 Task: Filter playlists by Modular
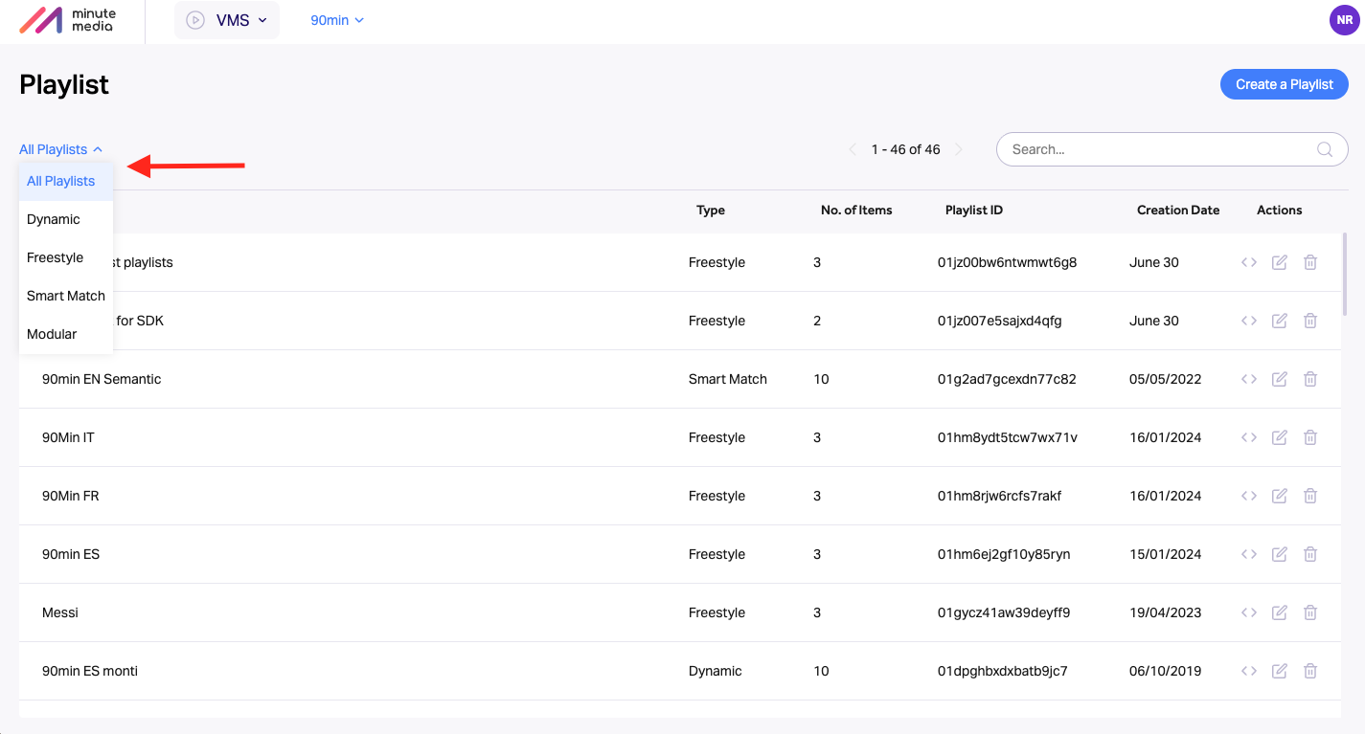[x=66, y=334]
